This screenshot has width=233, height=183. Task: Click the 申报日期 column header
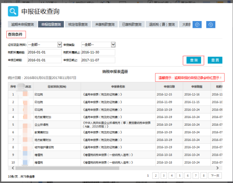[x=169, y=86]
